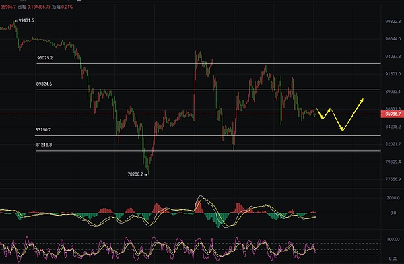Click the 85986.7 price text at top-left
Image resolution: width=404 pixels, height=264 pixels.
8,7
